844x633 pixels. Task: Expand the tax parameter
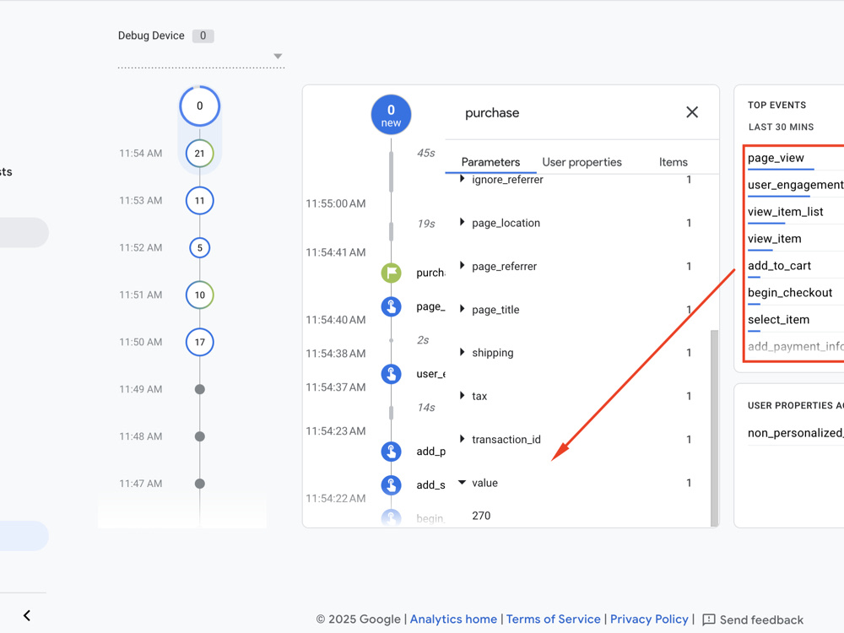point(462,396)
